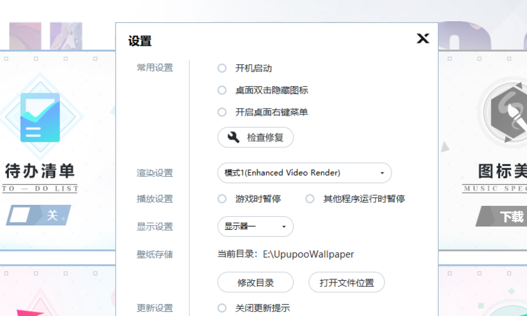Select 游戏时暂停 option

click(222, 199)
